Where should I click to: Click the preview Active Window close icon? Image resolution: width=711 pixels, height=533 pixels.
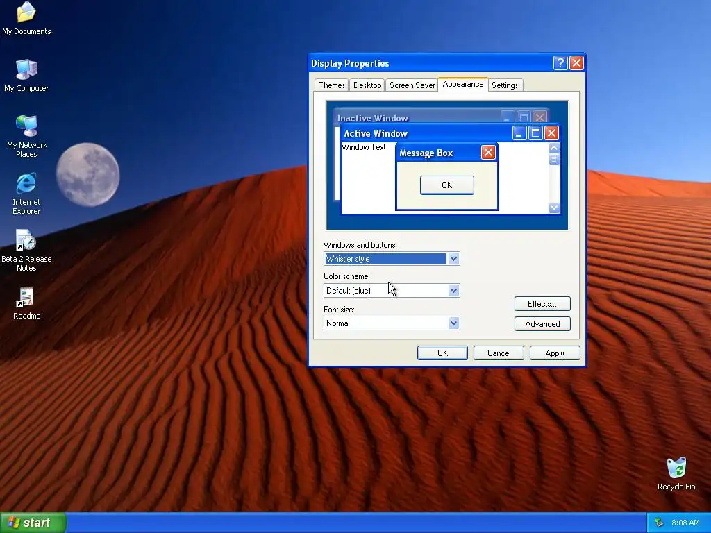551,133
